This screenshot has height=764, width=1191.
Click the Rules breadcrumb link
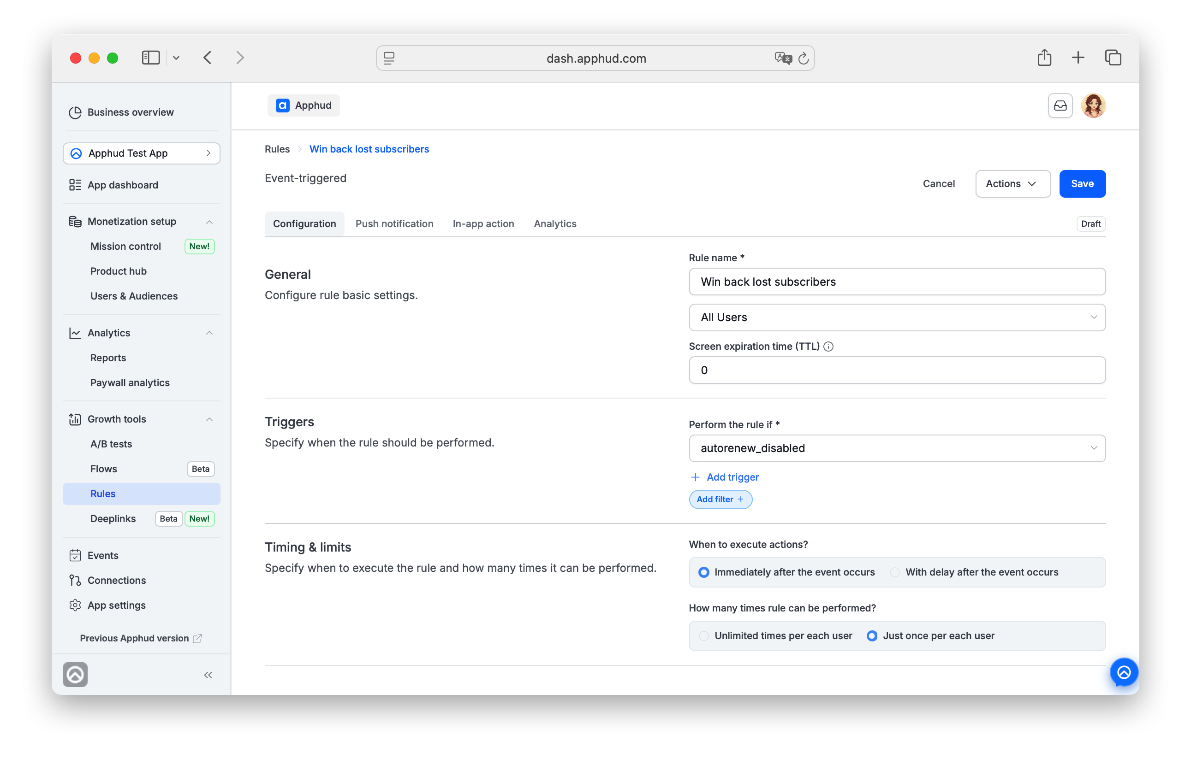[x=277, y=149]
